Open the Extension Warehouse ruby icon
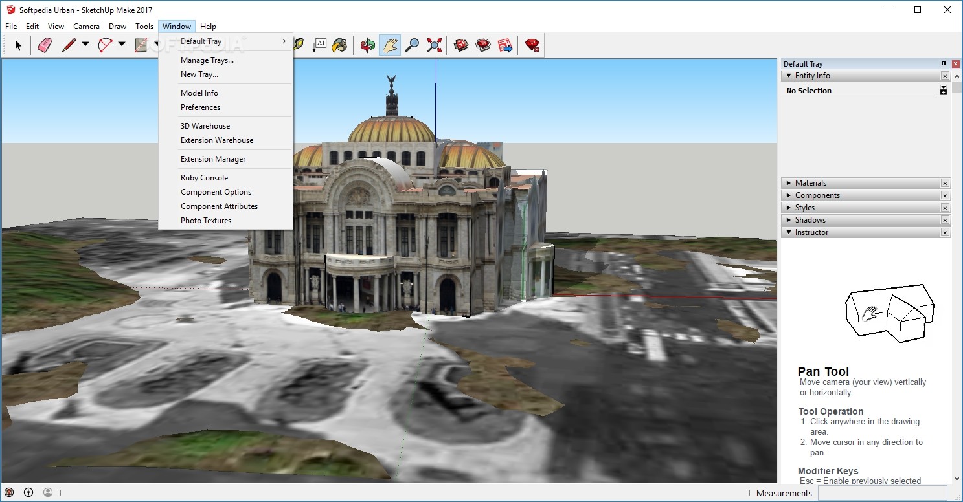 click(x=532, y=45)
